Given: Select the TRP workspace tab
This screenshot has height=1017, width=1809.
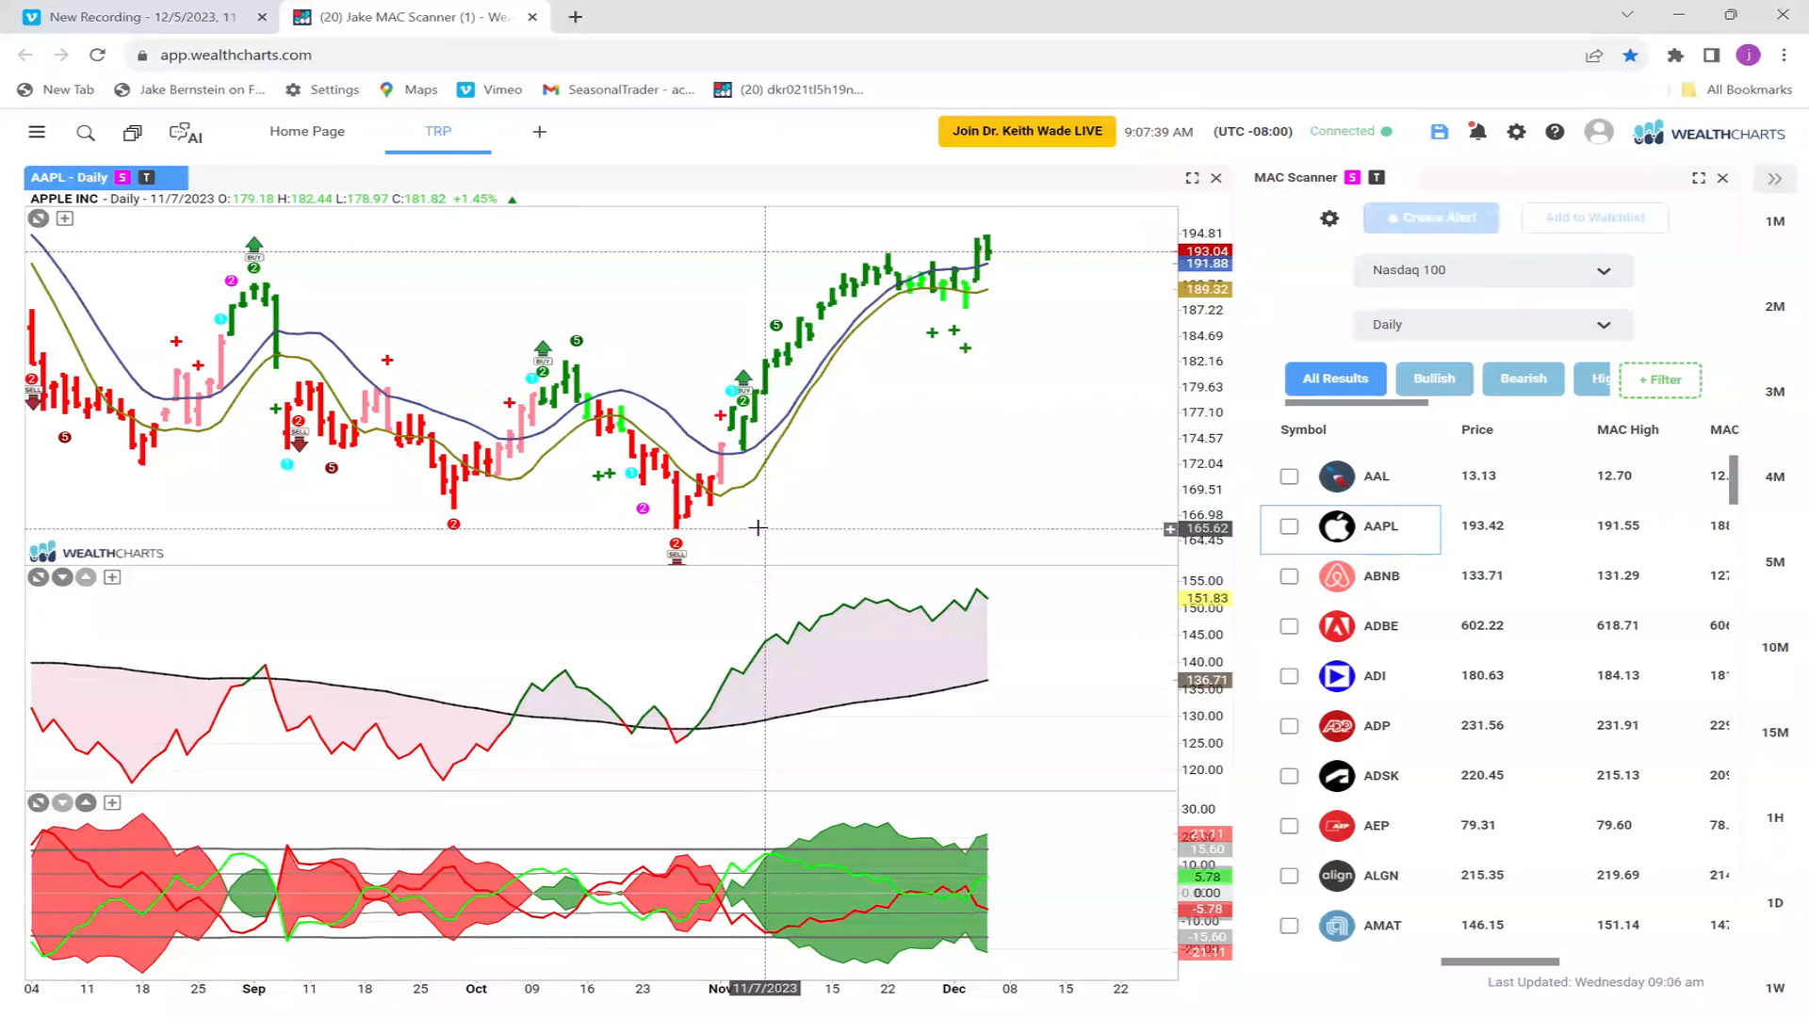Looking at the screenshot, I should click(438, 132).
